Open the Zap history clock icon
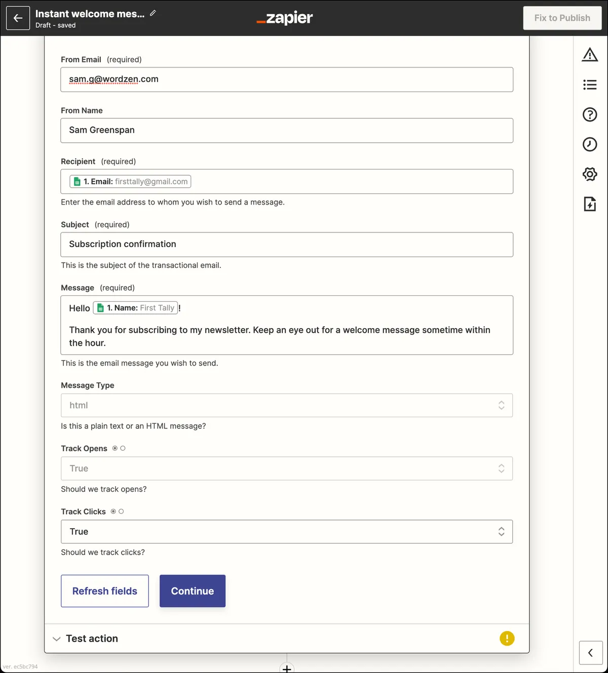 pos(590,144)
